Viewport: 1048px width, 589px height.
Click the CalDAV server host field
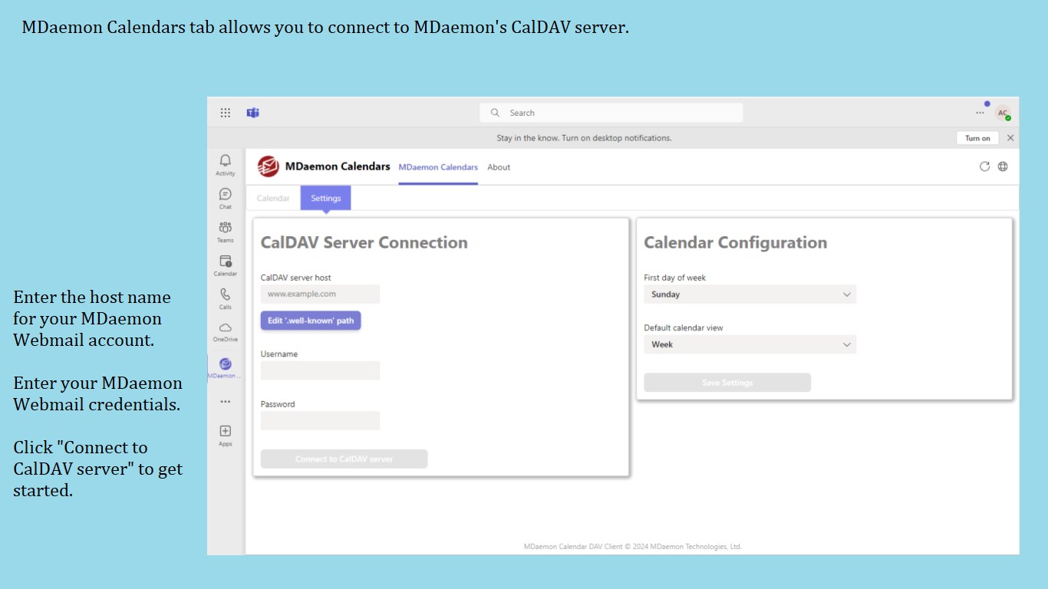click(320, 294)
